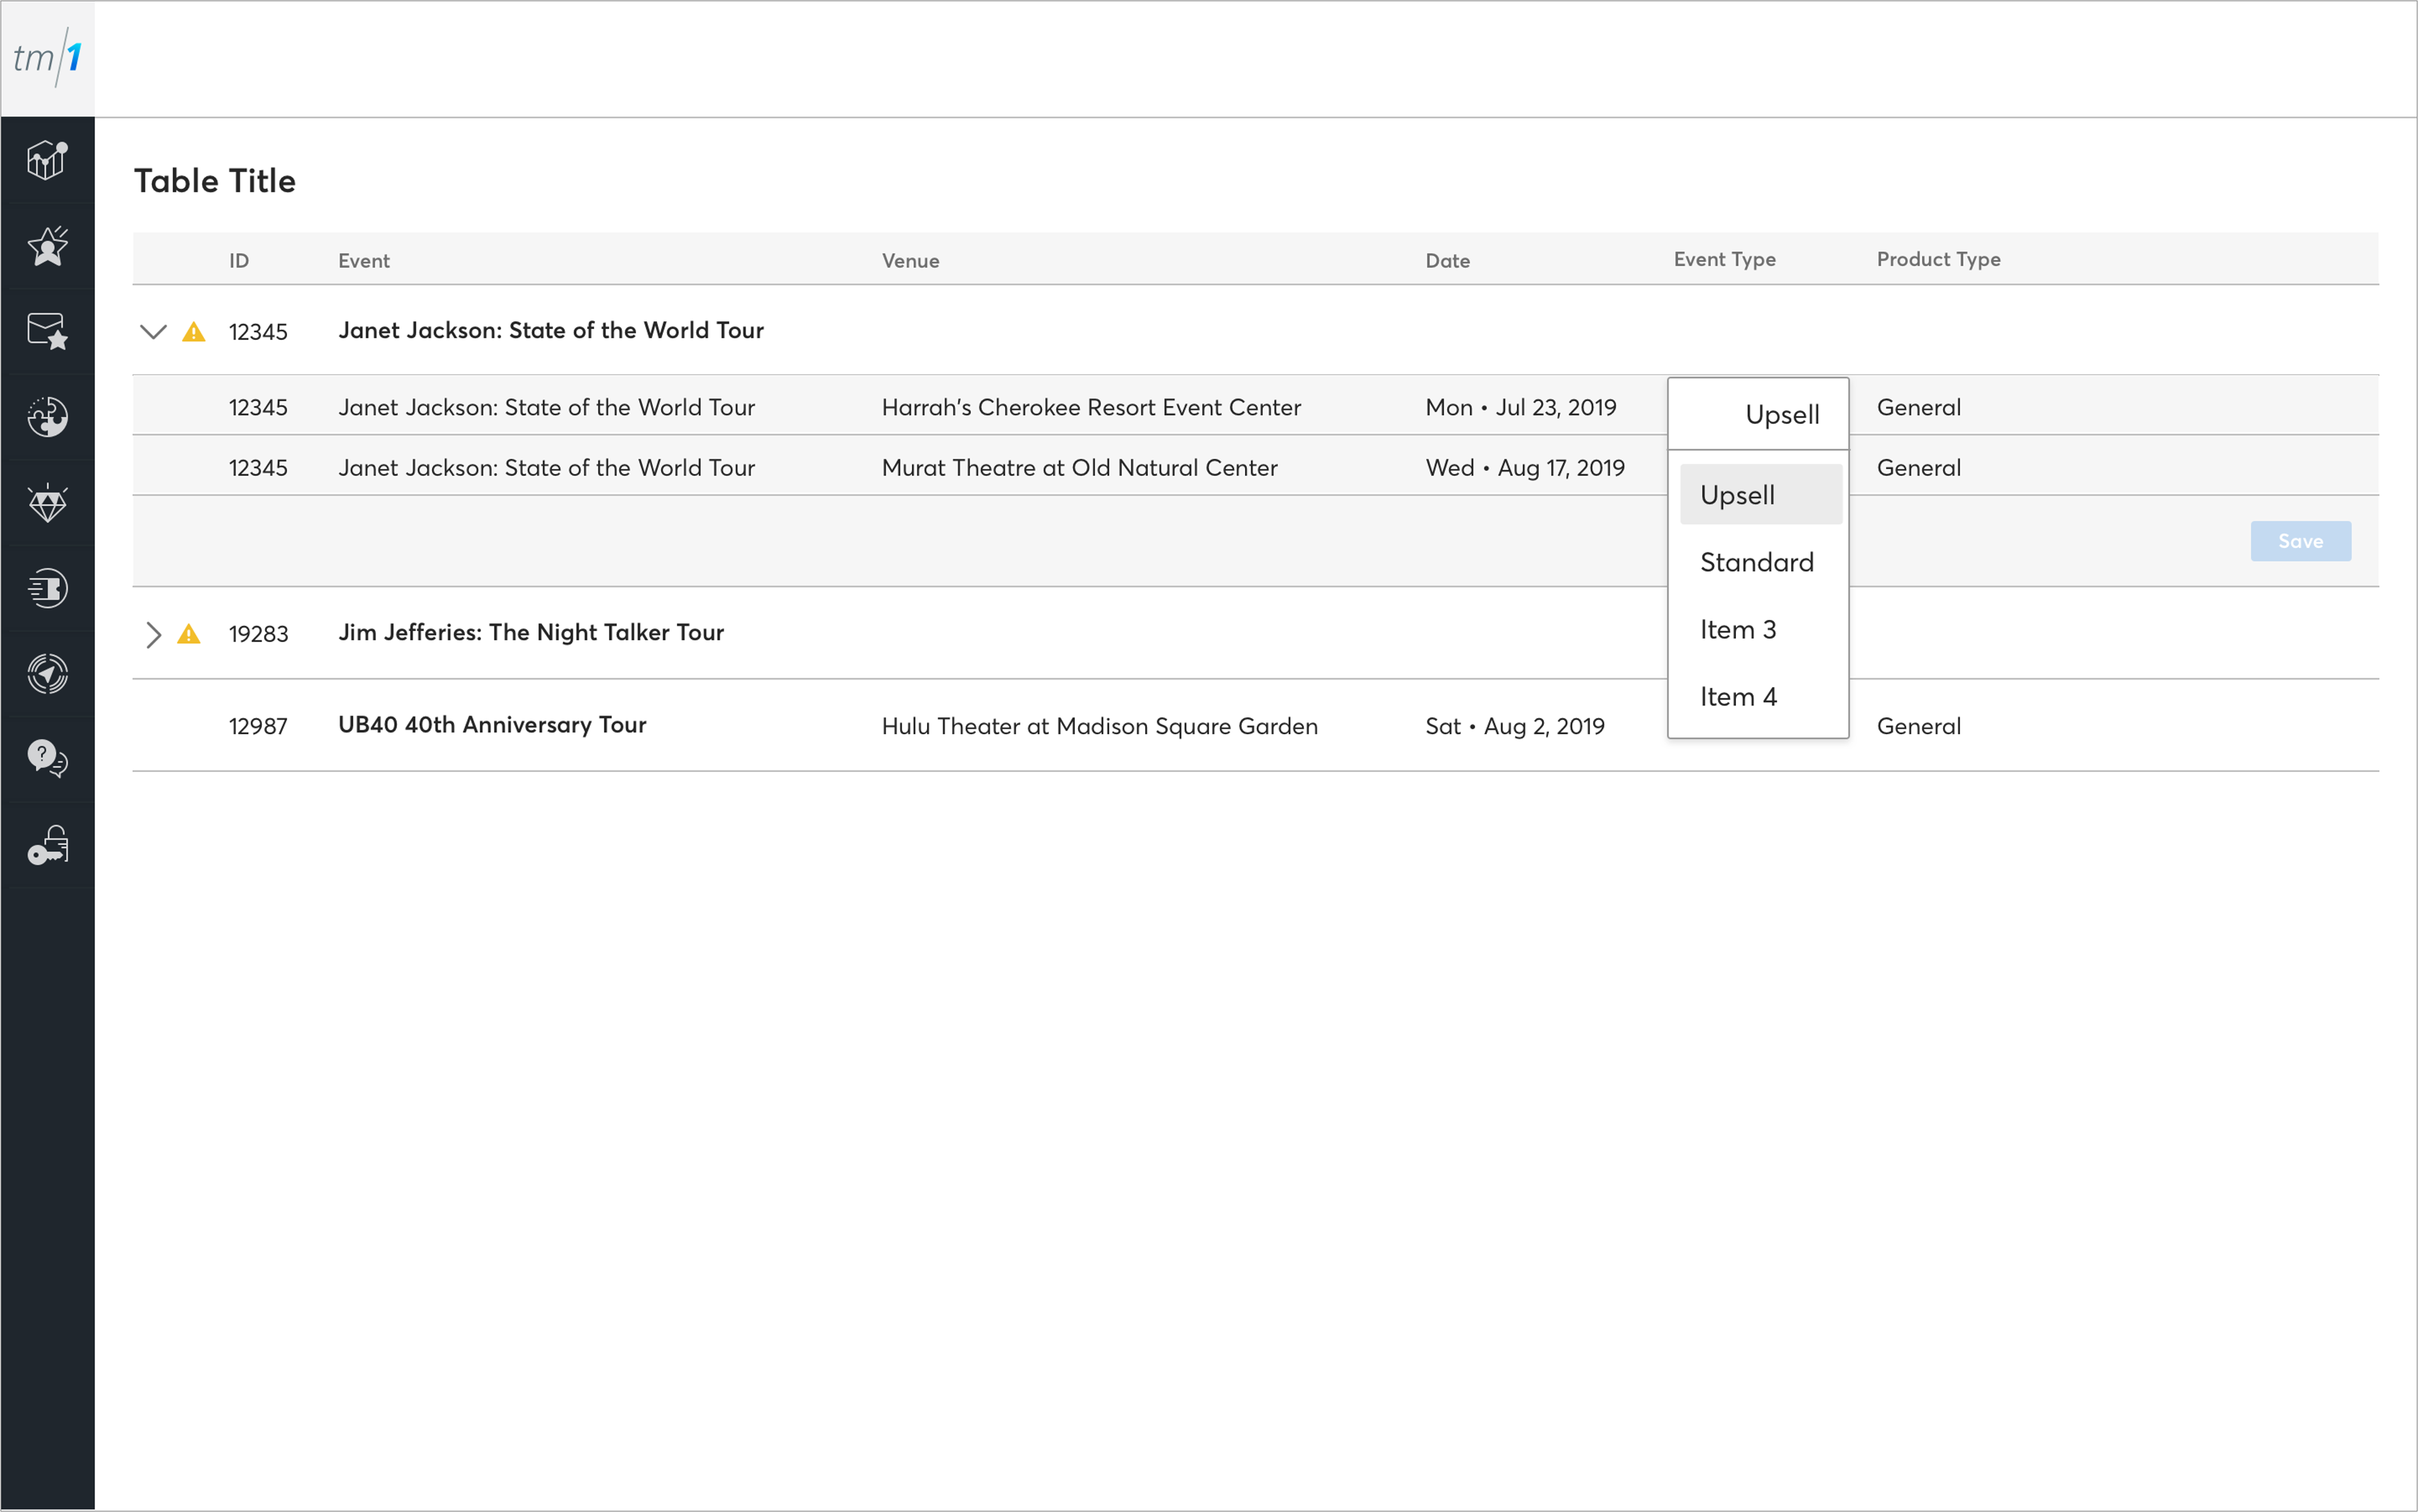The image size is (2418, 1512).
Task: Open the compass radar sidebar icon
Action: (x=47, y=674)
